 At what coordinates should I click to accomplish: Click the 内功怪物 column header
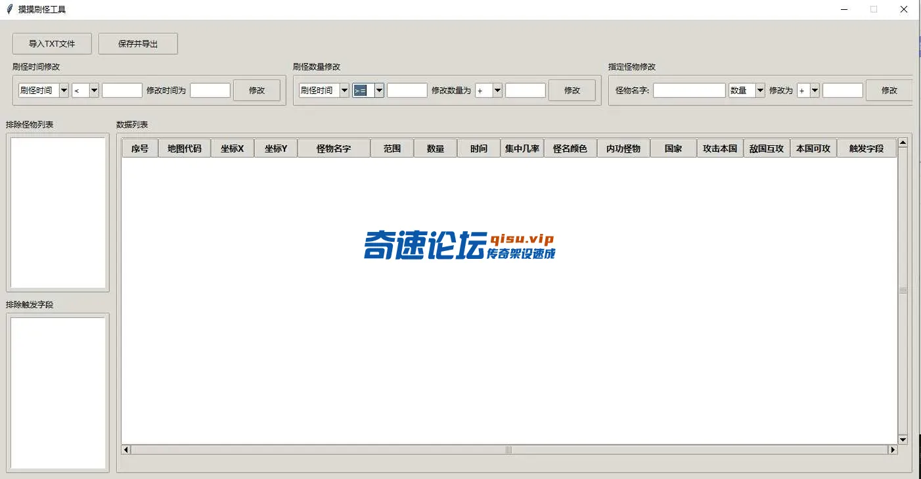click(x=623, y=148)
